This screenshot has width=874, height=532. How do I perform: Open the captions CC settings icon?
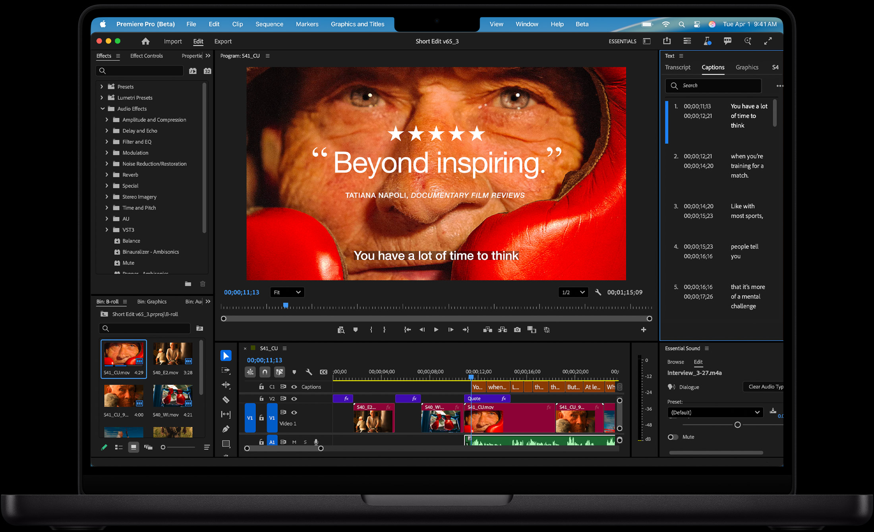(323, 372)
